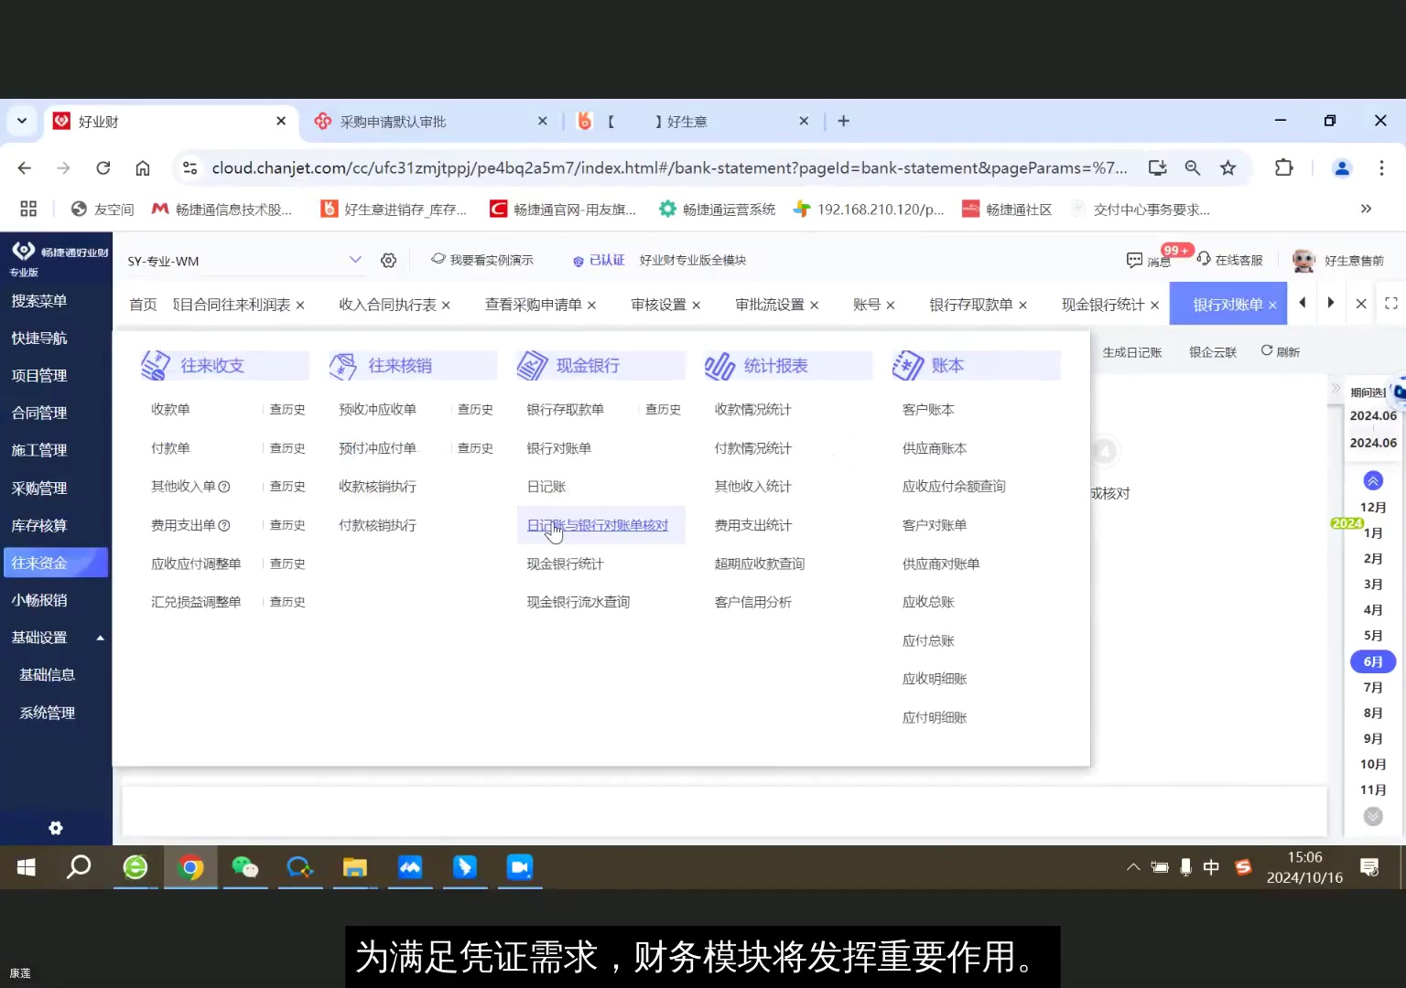
Task: Click the settings gear beside SY-专业-WM
Action: click(388, 260)
